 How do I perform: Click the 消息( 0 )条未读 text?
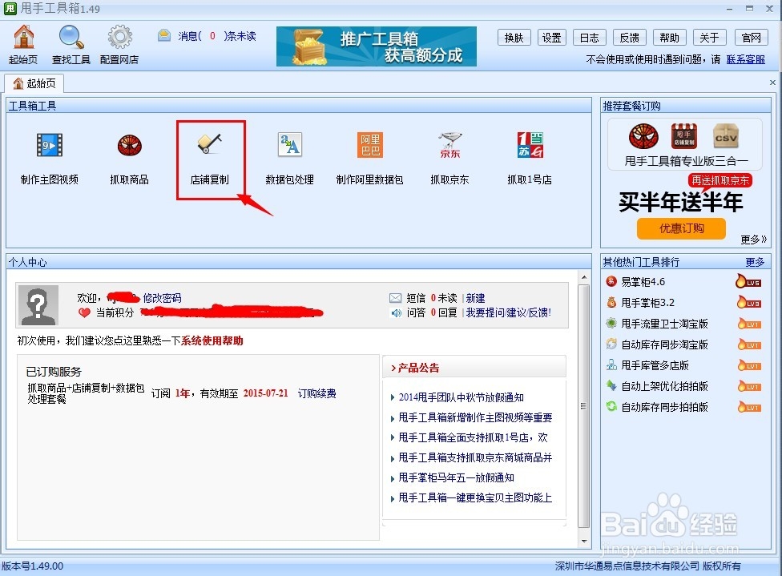pyautogui.click(x=217, y=36)
